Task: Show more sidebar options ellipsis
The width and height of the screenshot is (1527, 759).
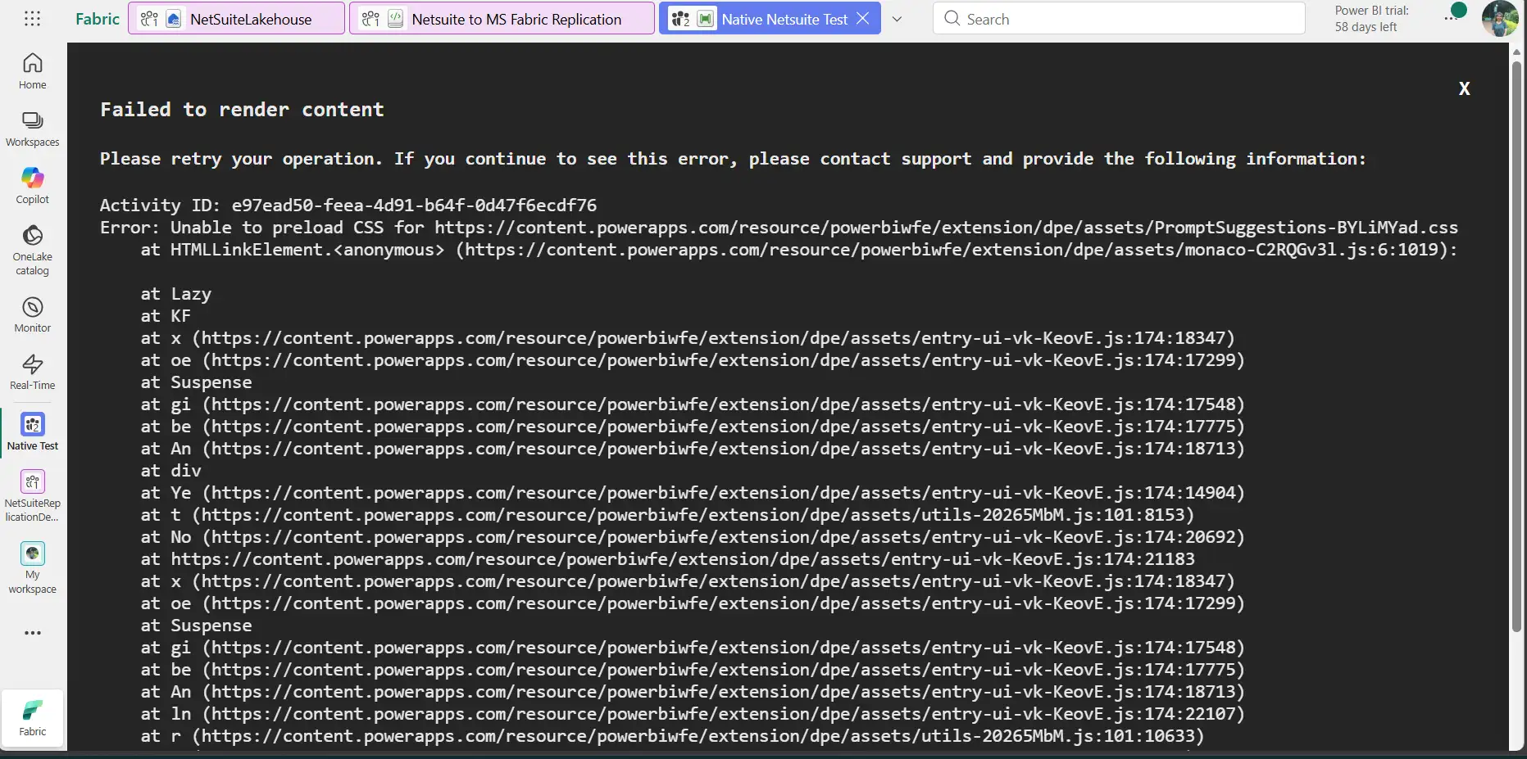Action: pos(33,633)
